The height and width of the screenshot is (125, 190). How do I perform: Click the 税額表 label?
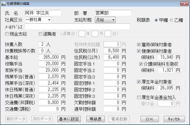click(x=143, y=20)
